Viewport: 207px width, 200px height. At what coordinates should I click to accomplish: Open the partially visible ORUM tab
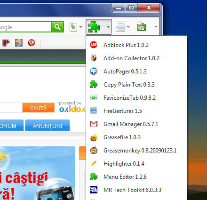click(x=12, y=125)
